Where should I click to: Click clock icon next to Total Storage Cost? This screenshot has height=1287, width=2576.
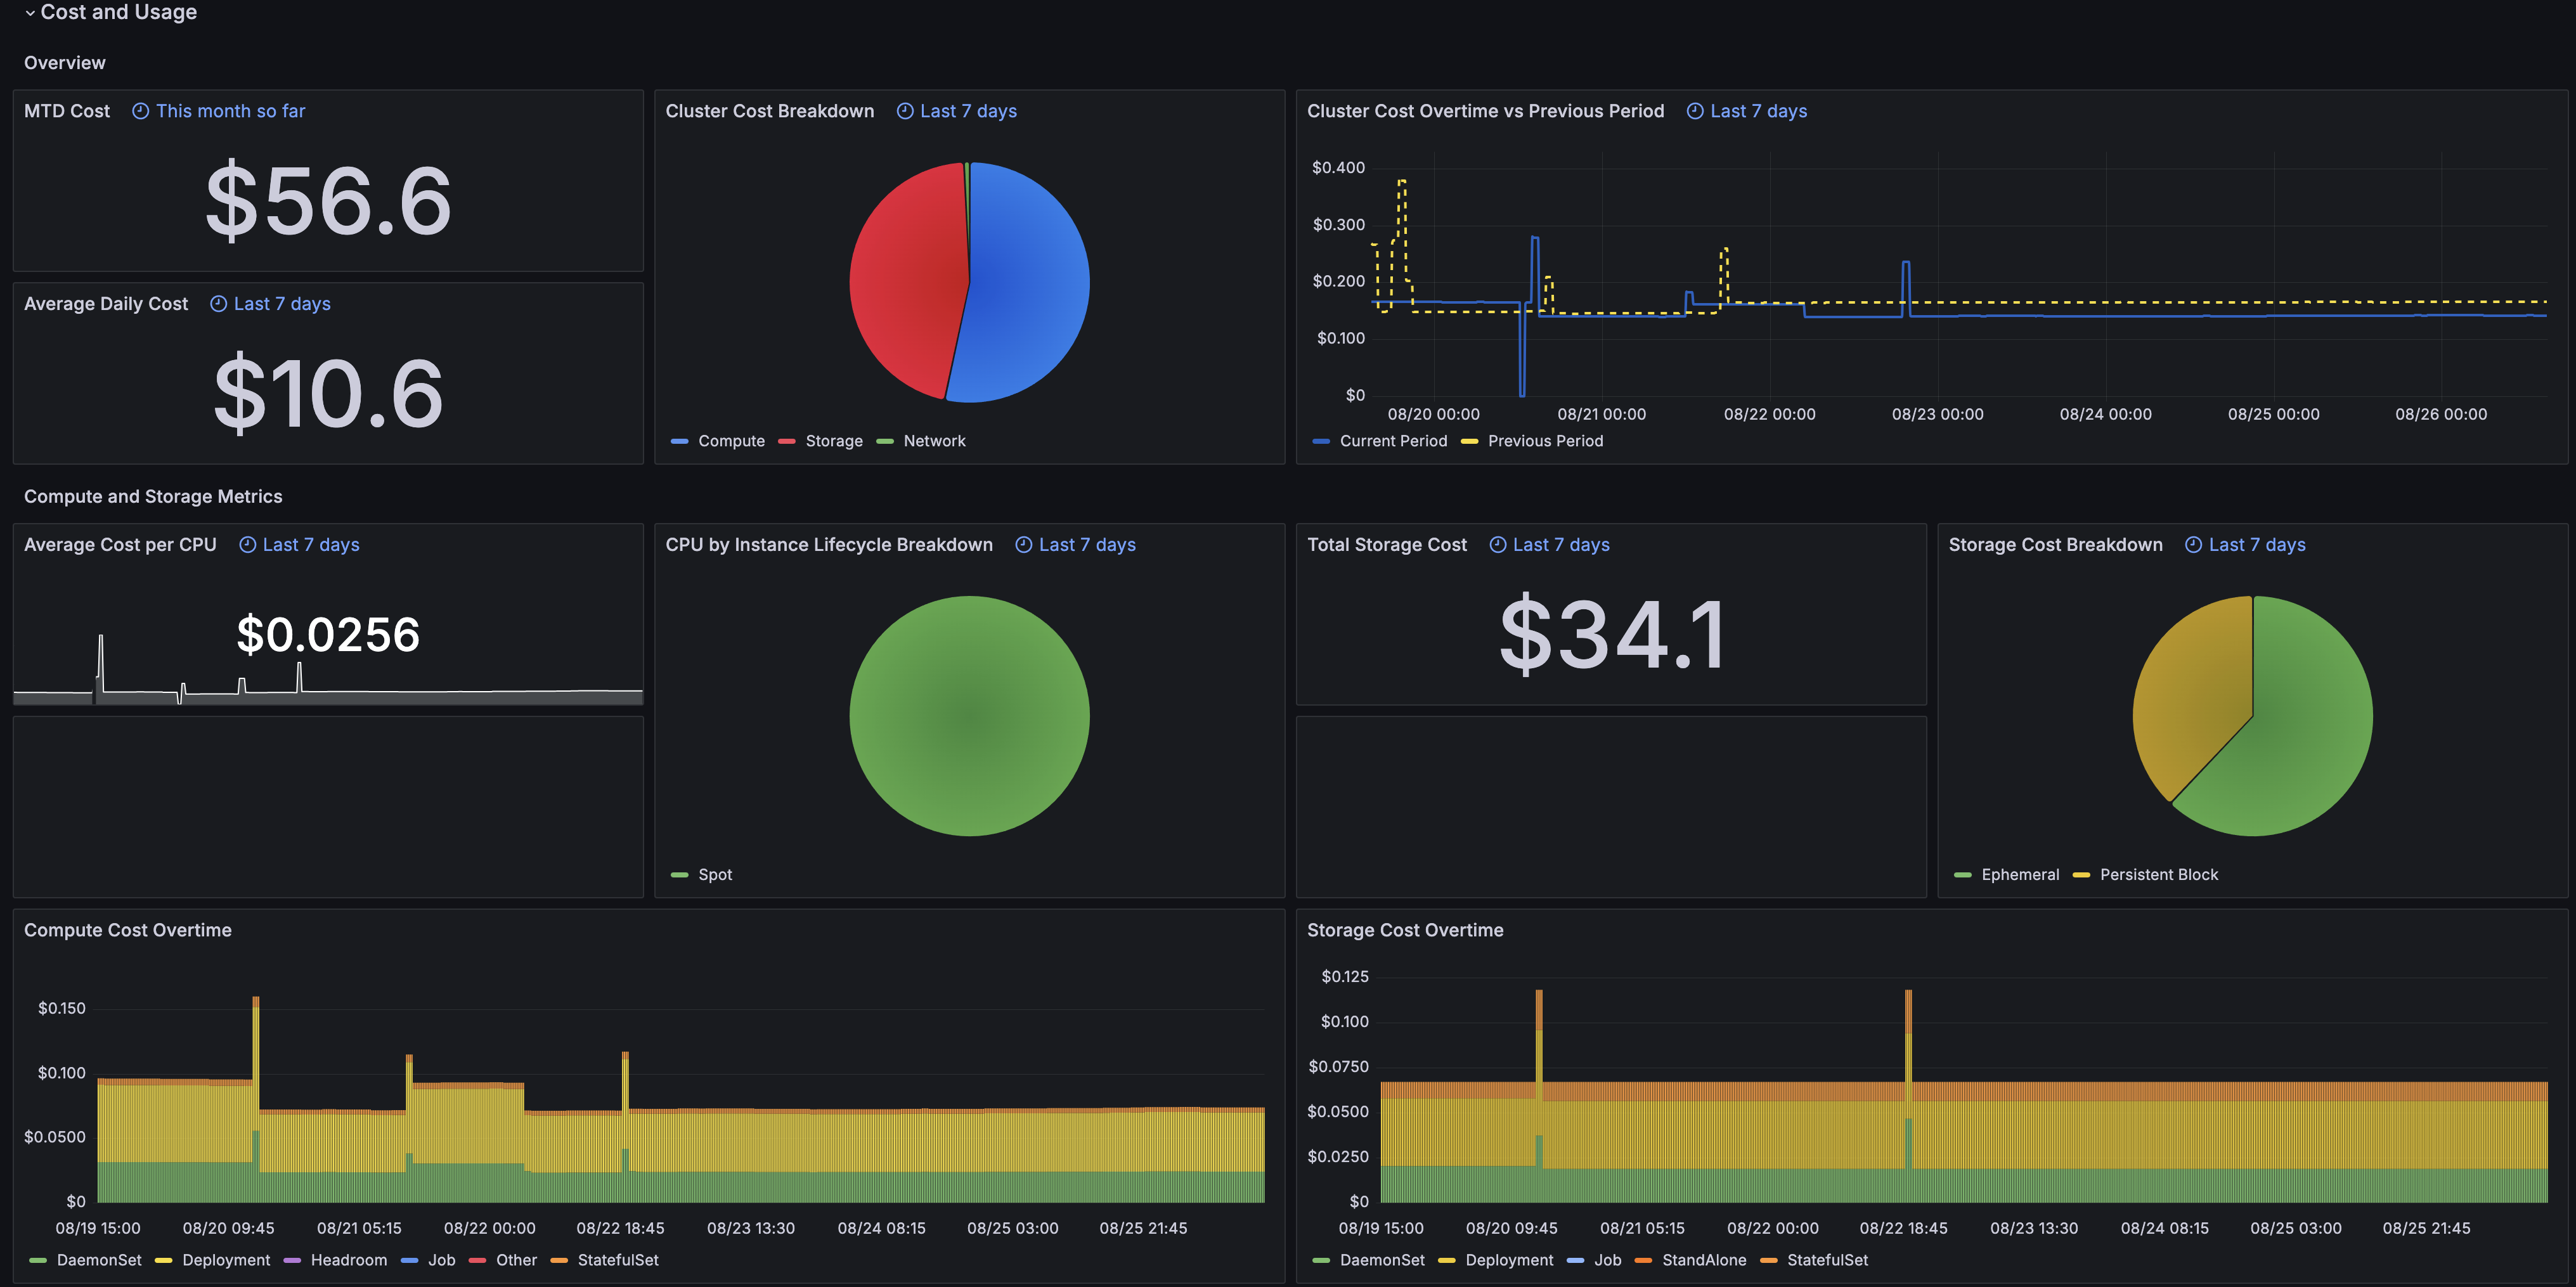point(1498,545)
